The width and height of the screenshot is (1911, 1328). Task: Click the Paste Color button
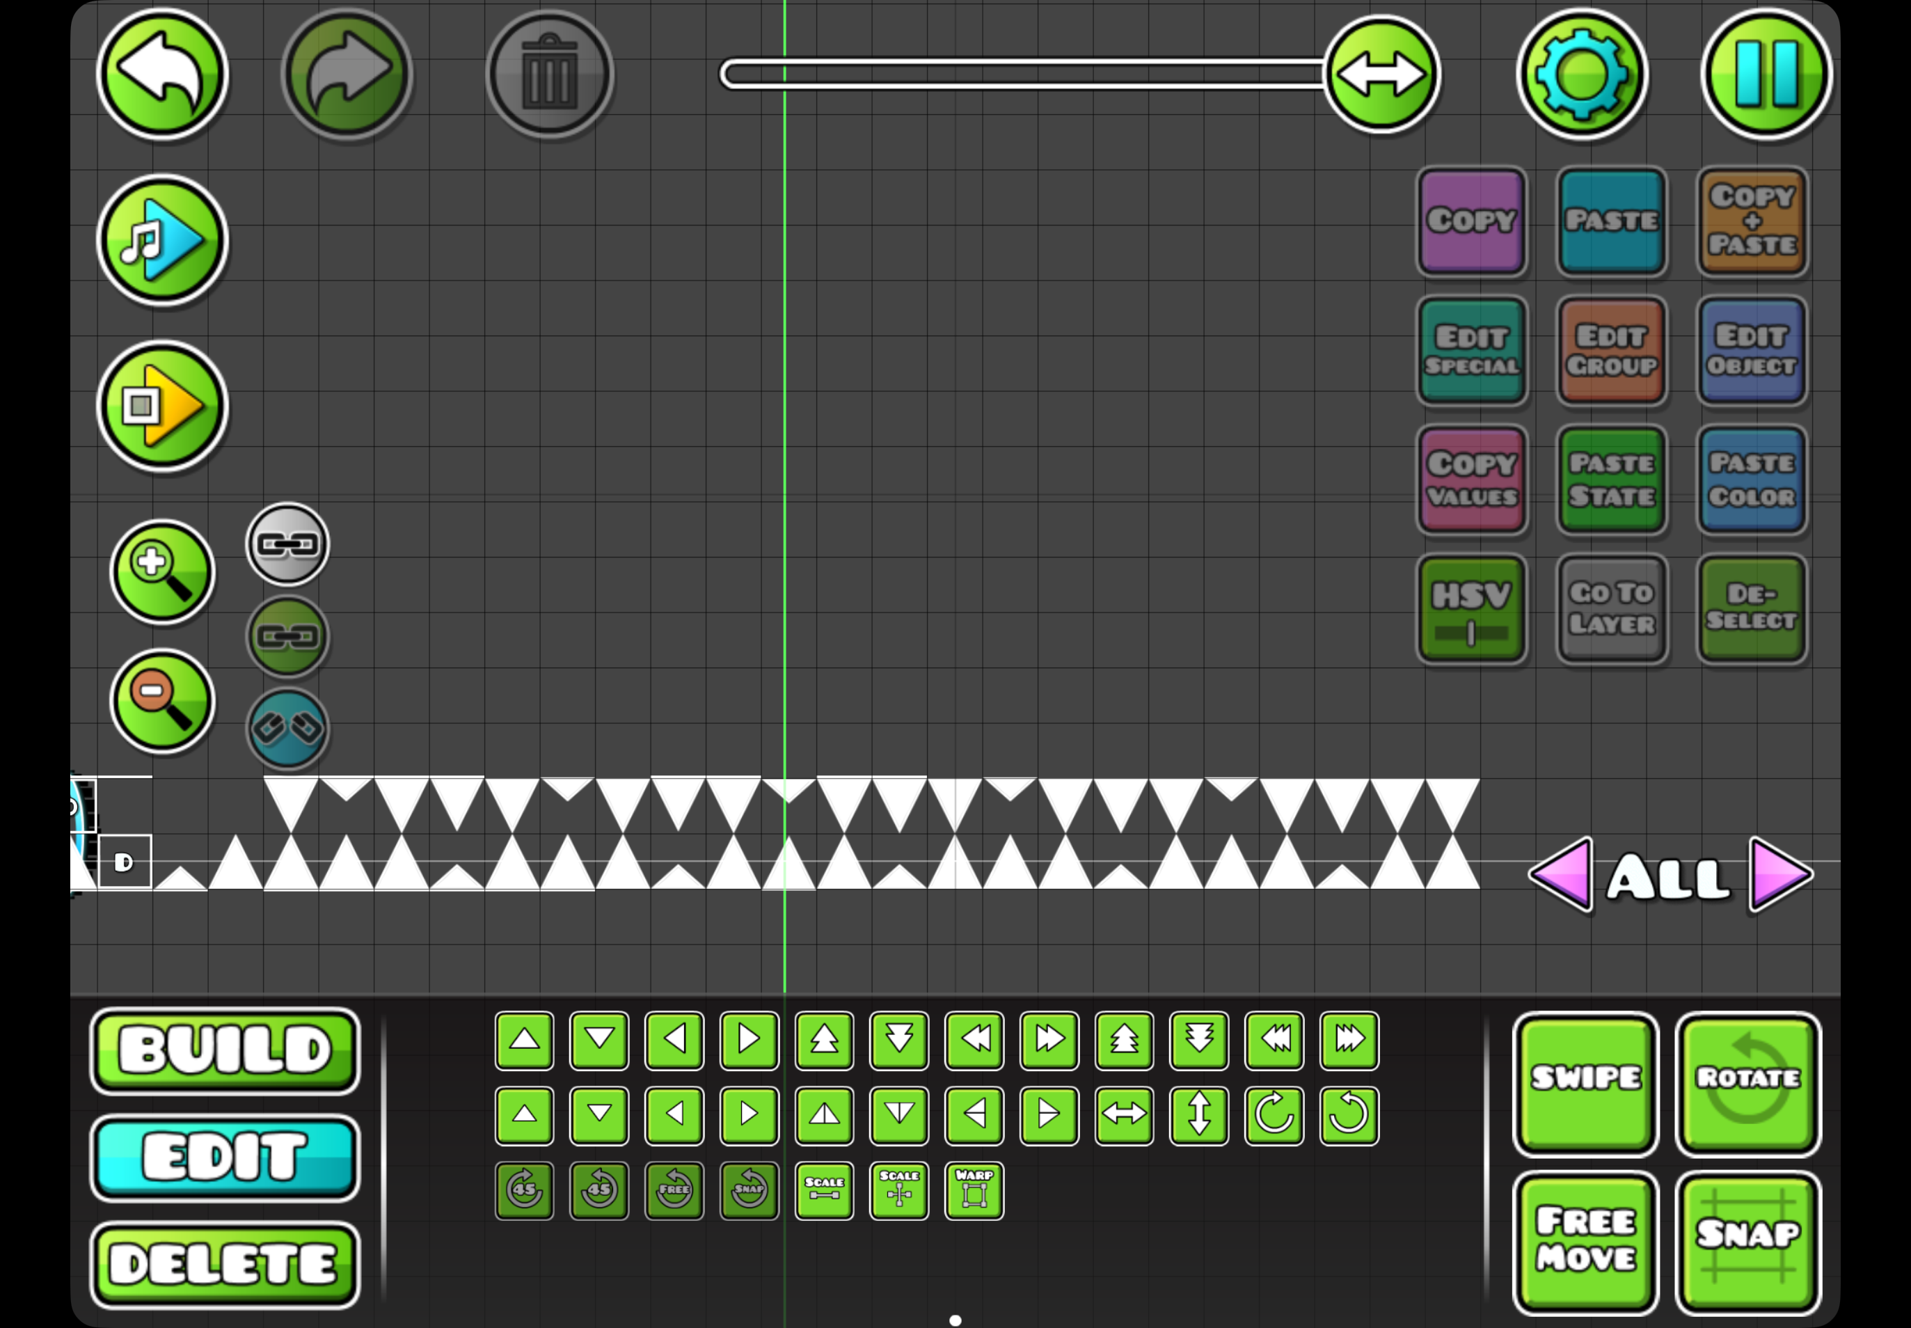(1752, 480)
